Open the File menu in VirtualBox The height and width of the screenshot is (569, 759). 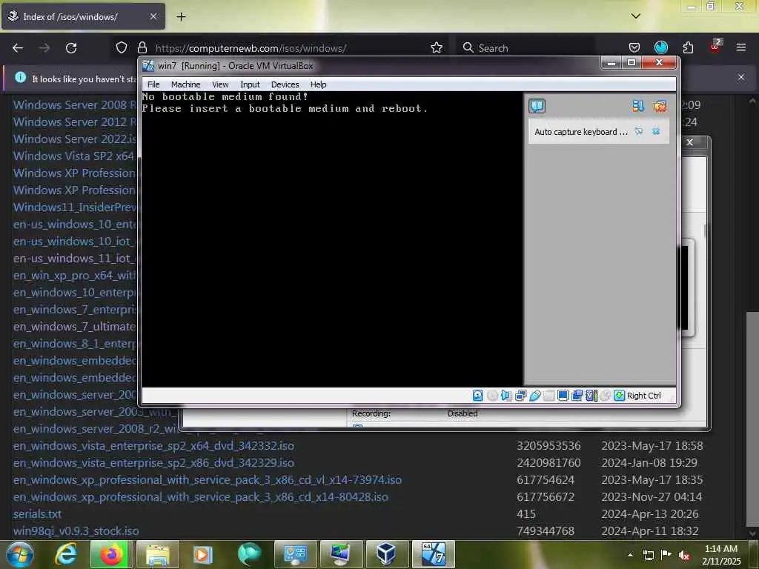click(153, 84)
